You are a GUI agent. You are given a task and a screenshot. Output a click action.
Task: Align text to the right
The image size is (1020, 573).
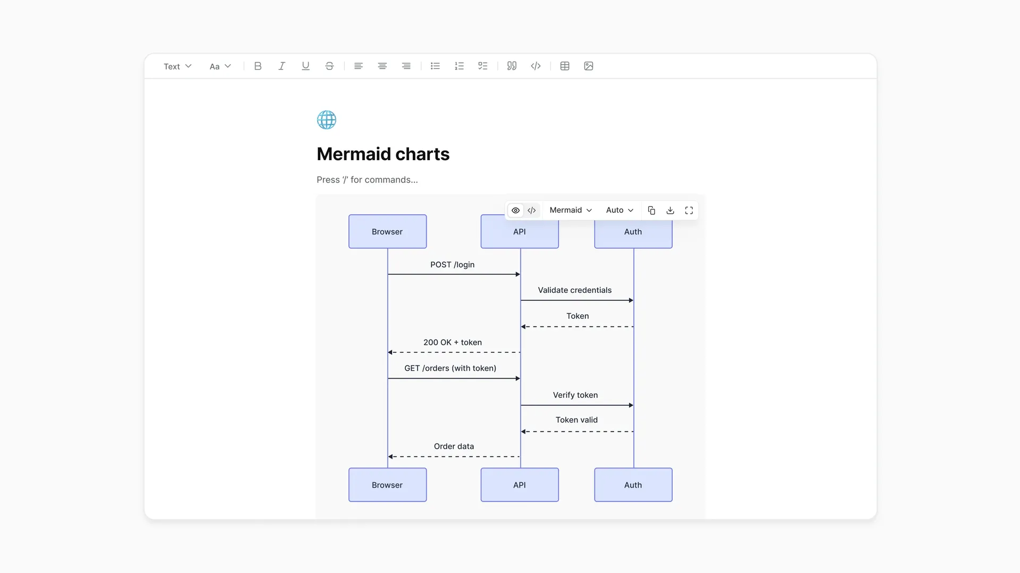pyautogui.click(x=406, y=66)
